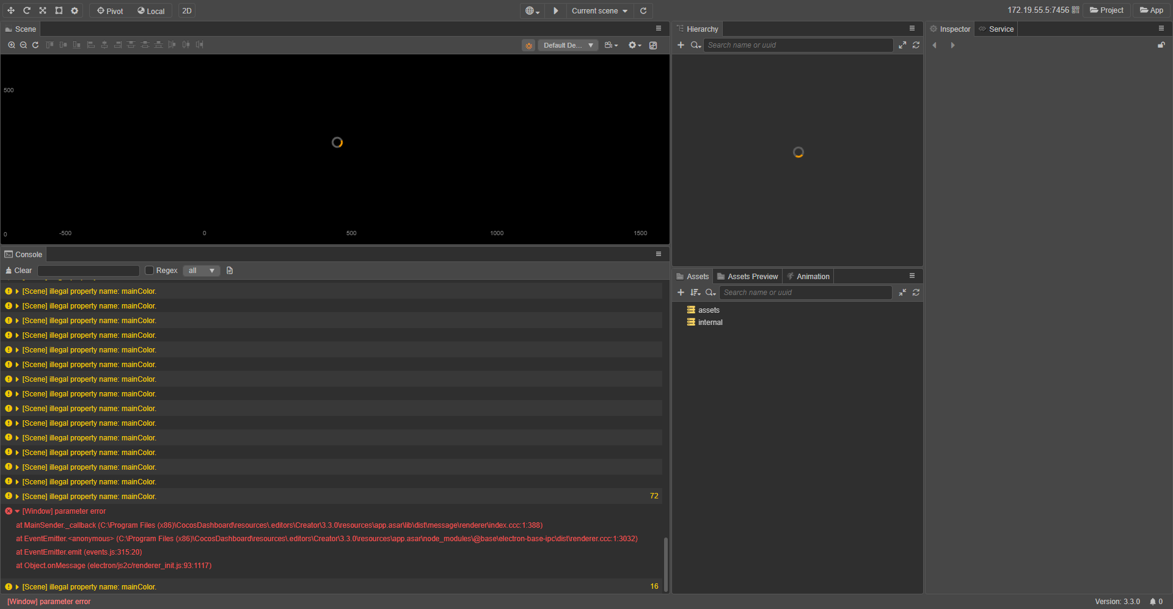
Task: Select the 'internal' folder in Assets tree
Action: [710, 322]
